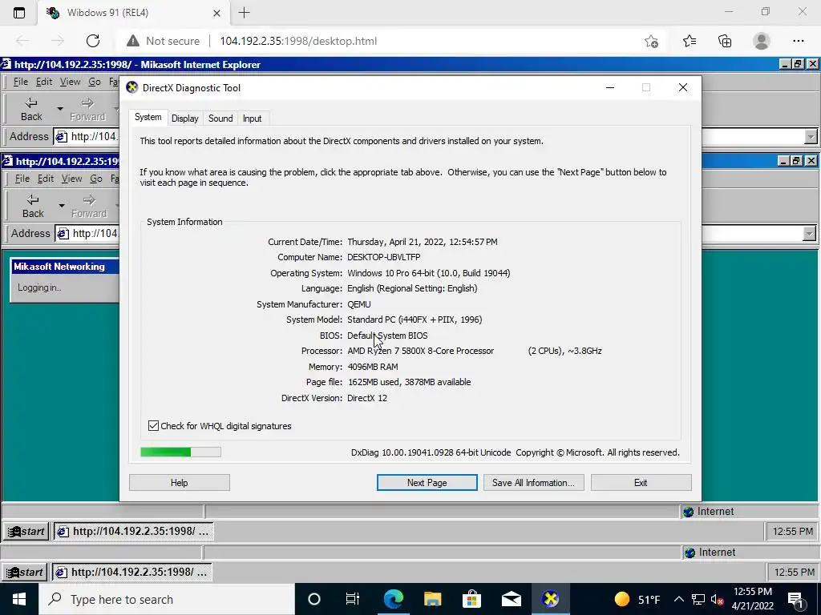Open Microsoft Store from taskbar
821x615 pixels.
coord(471,599)
